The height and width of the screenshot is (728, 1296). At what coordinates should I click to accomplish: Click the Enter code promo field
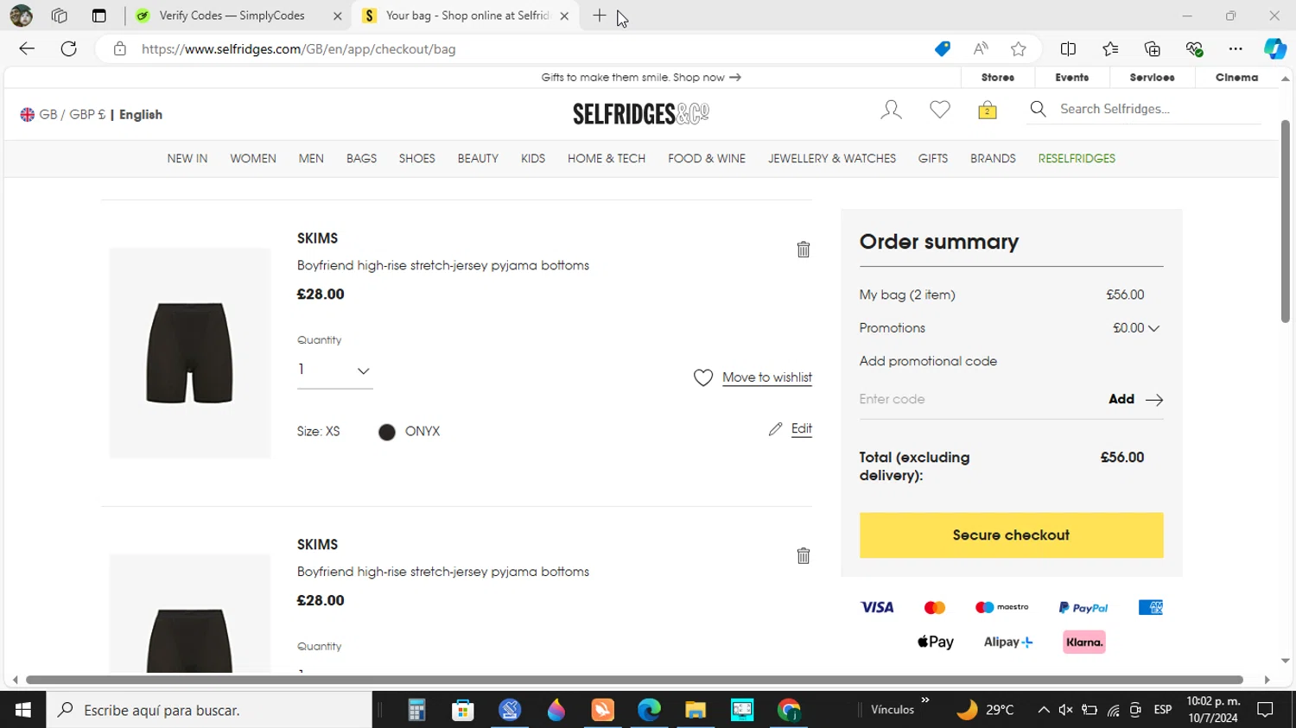979,399
